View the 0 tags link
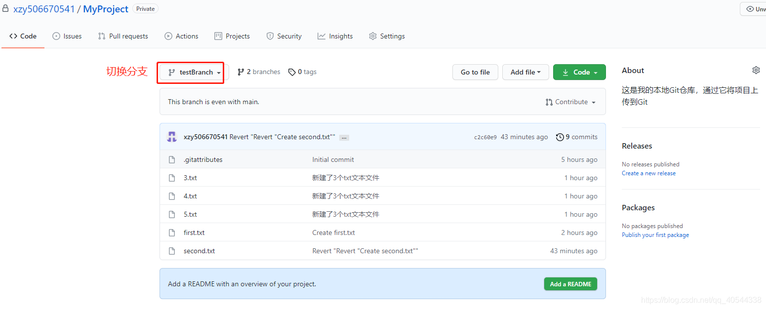This screenshot has height=309, width=766. pos(302,72)
